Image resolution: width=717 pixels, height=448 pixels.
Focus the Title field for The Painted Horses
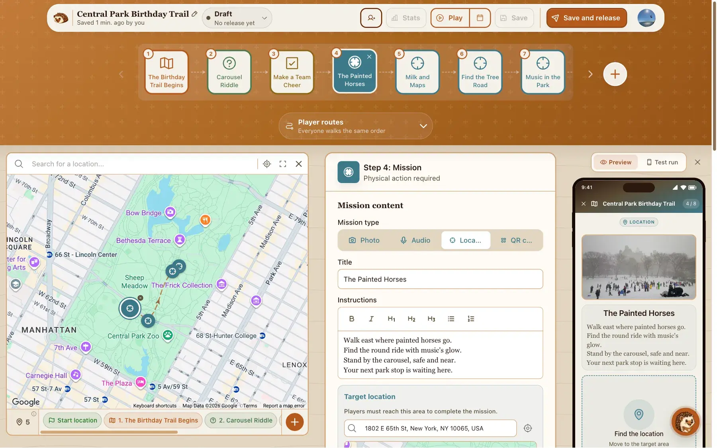coord(440,279)
